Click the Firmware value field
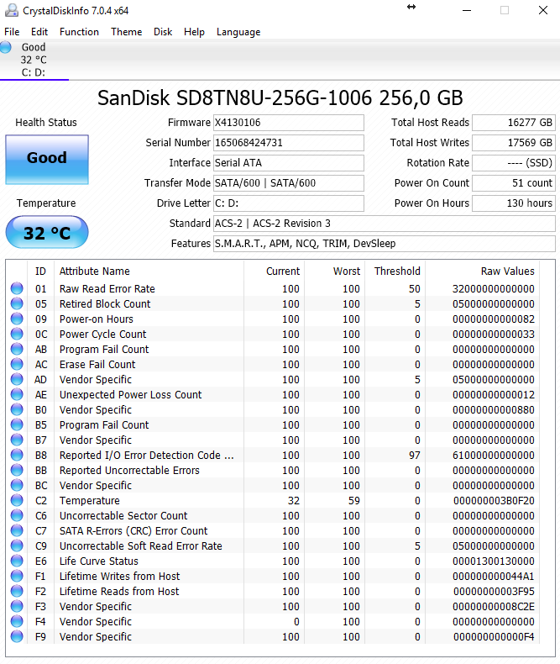560x664 pixels. [288, 123]
